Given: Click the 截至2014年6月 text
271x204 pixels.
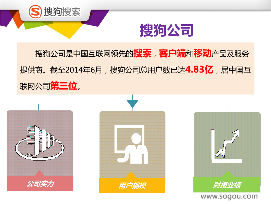Looking at the screenshot, I should point(76,70).
